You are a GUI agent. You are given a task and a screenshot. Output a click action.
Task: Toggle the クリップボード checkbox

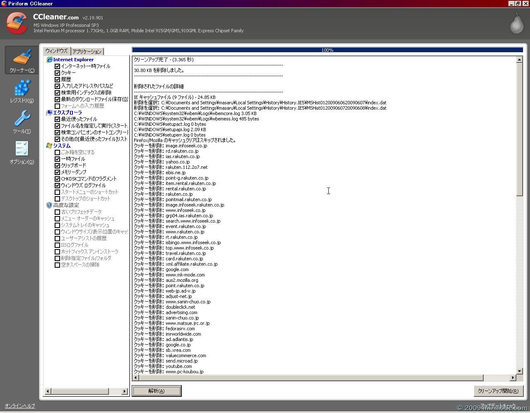[58, 166]
